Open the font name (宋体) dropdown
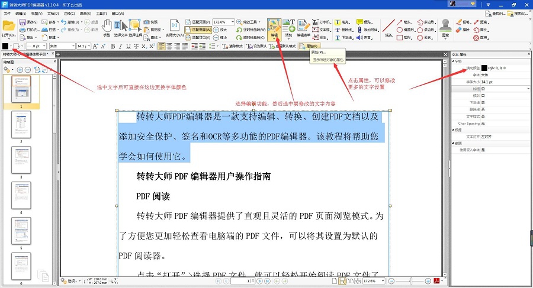The width and height of the screenshot is (533, 288). [73, 46]
